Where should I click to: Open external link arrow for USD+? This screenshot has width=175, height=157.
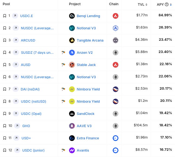coord(16,138)
